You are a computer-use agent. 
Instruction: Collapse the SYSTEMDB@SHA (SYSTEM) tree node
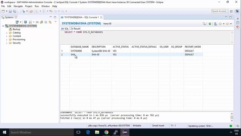coord(3,26)
